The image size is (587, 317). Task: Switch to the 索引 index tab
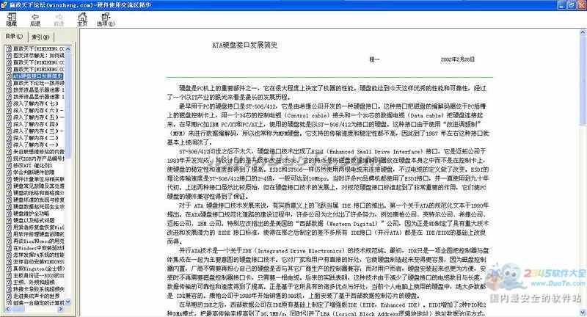point(40,37)
